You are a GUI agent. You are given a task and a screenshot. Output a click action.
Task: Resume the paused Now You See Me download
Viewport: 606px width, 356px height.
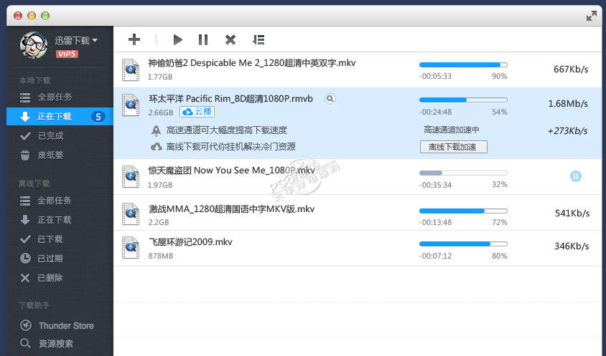[575, 175]
